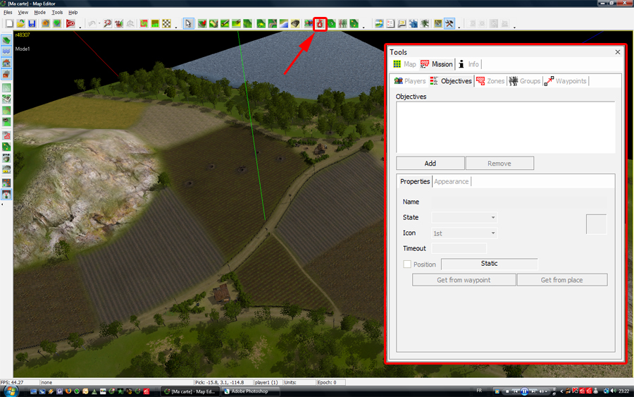Screen dimensions: 634x397
Task: Switch to the Properties tab
Action: pos(415,181)
